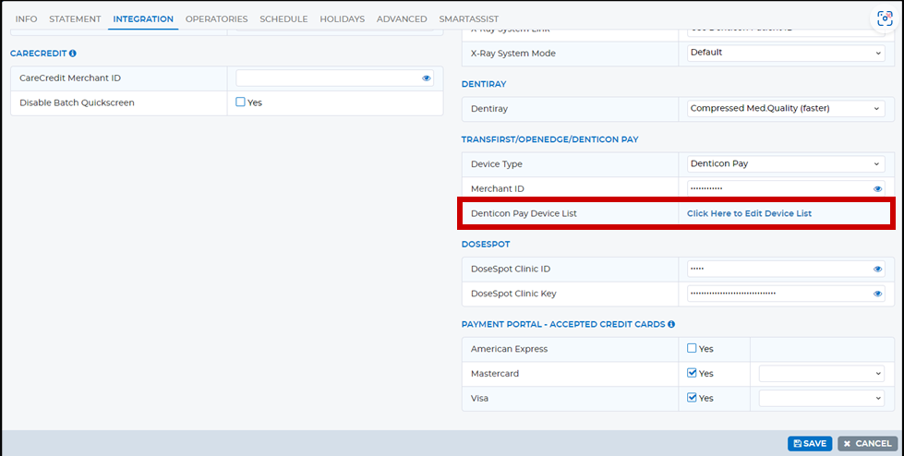Open the Dentiray quality dropdown

click(786, 108)
